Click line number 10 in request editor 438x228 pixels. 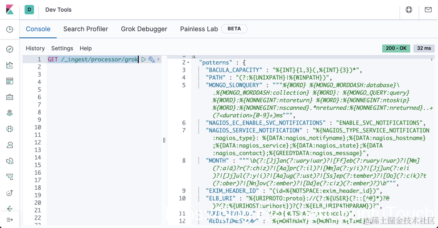38,127
